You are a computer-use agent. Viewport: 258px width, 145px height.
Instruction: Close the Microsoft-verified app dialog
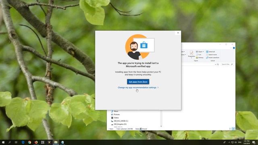point(178,33)
